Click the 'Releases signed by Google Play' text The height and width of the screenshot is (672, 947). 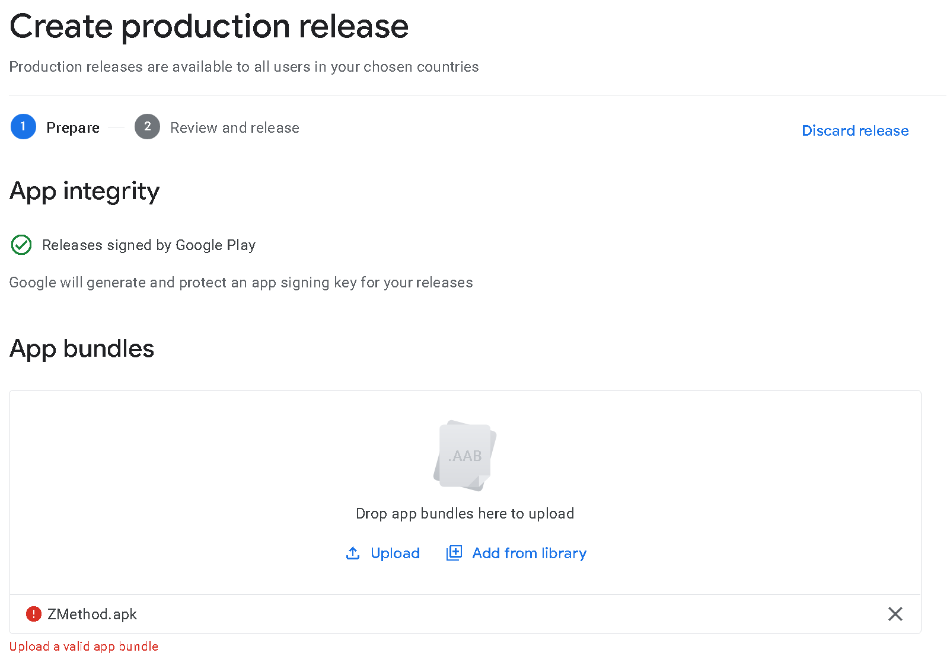click(x=149, y=245)
